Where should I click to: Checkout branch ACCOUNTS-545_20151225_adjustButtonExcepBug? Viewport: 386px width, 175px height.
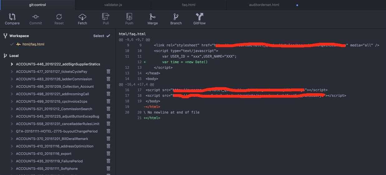pos(57,116)
